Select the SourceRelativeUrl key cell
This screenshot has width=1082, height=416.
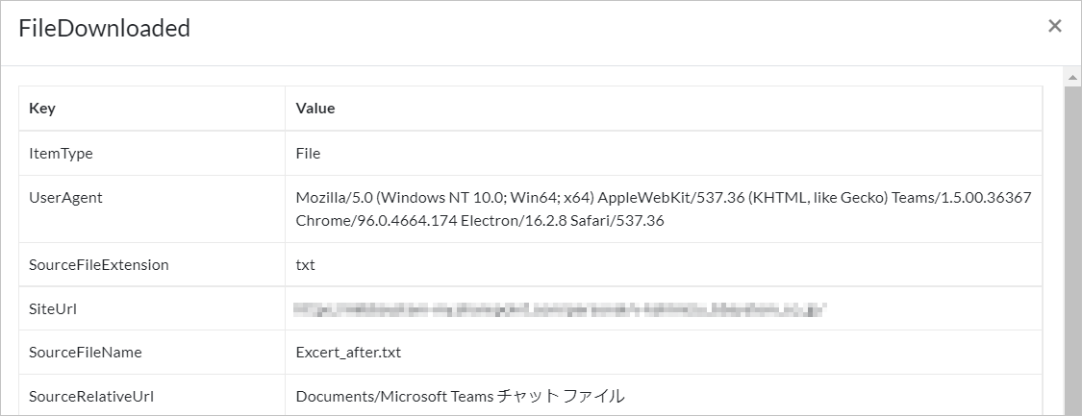tap(152, 396)
